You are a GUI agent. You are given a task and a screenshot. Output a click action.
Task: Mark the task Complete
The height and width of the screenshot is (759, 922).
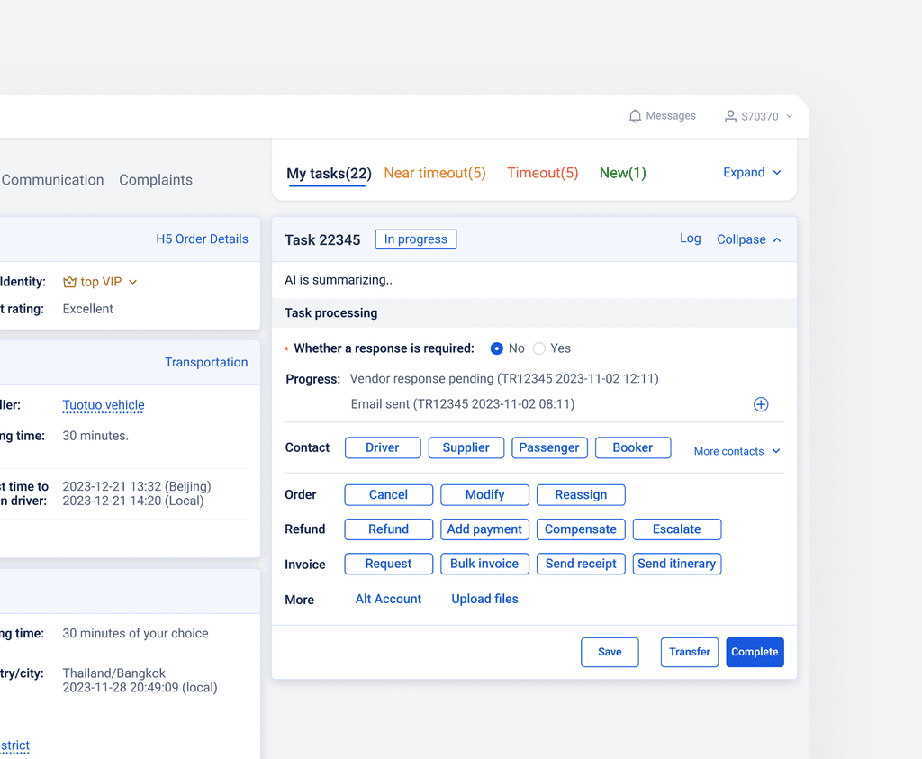[755, 653]
